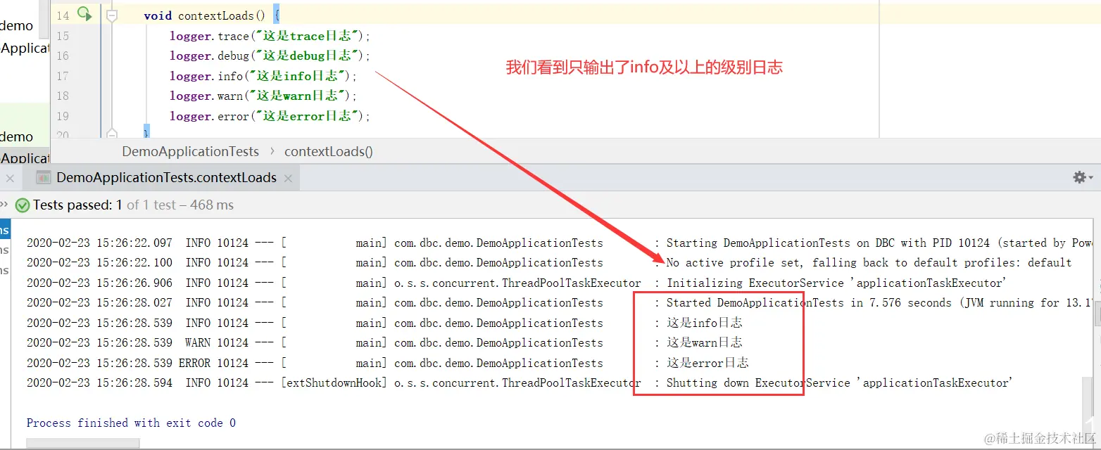This screenshot has height=450, width=1101.
Task: Click line number 17 in the gutter
Action: coord(63,76)
